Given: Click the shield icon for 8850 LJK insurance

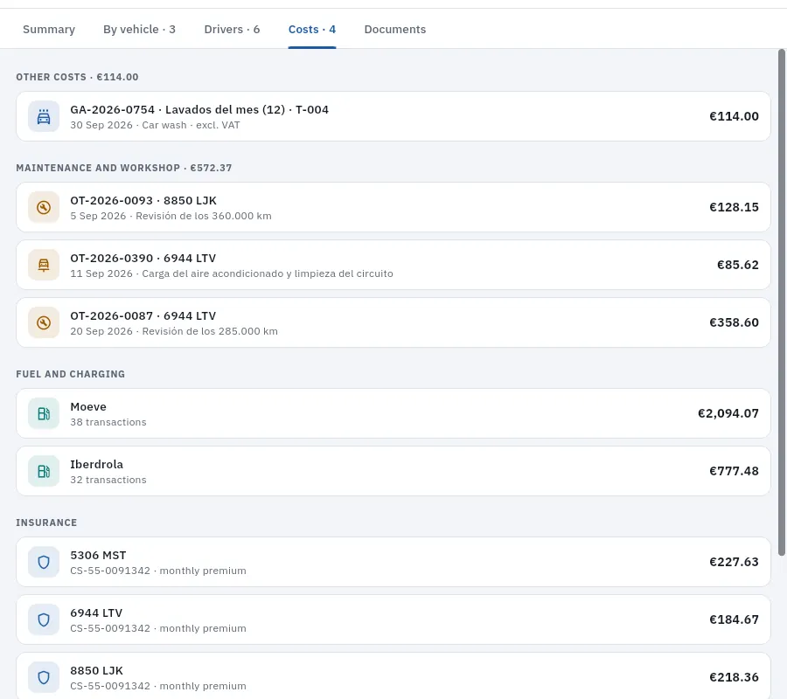Looking at the screenshot, I should click(x=44, y=677).
